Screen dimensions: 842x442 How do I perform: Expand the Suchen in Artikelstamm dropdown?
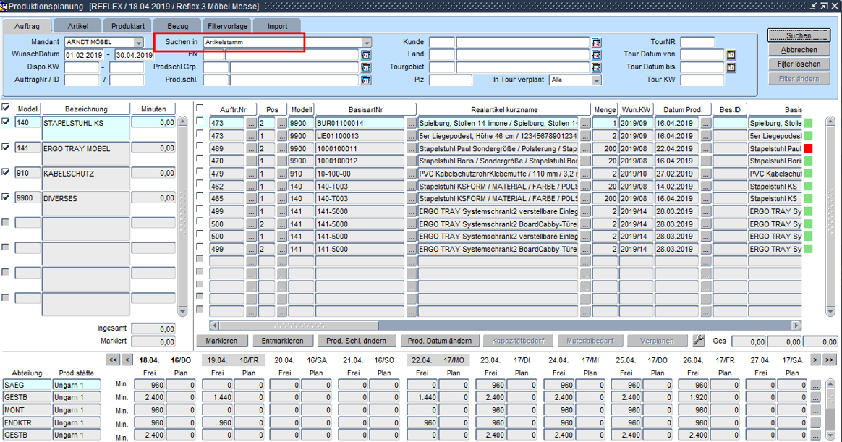367,43
